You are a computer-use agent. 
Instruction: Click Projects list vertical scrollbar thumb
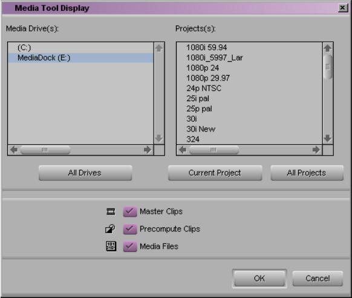coord(328,67)
